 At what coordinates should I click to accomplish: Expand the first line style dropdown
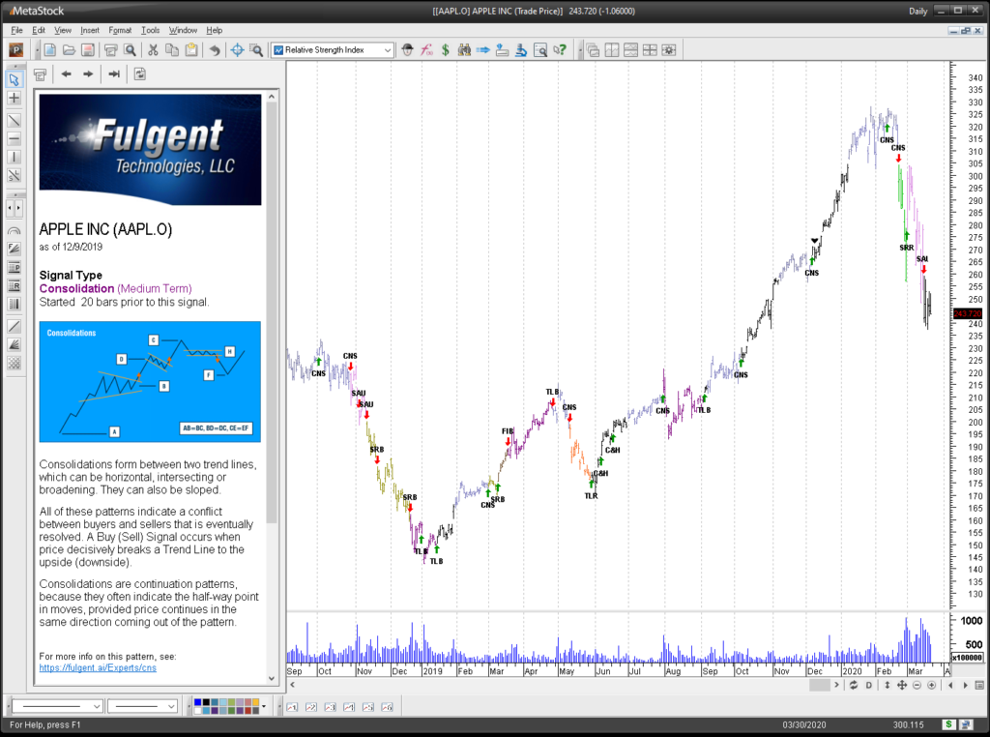[95, 706]
